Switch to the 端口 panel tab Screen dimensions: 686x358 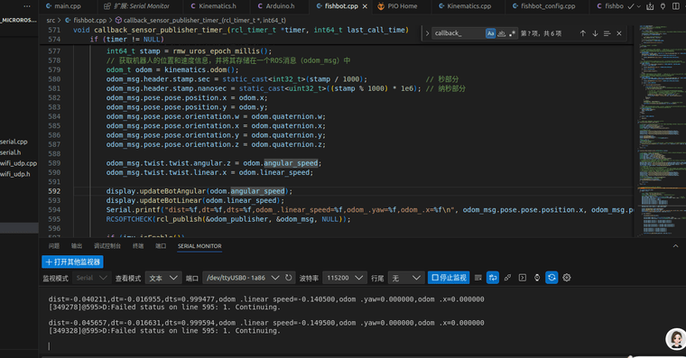pos(161,246)
